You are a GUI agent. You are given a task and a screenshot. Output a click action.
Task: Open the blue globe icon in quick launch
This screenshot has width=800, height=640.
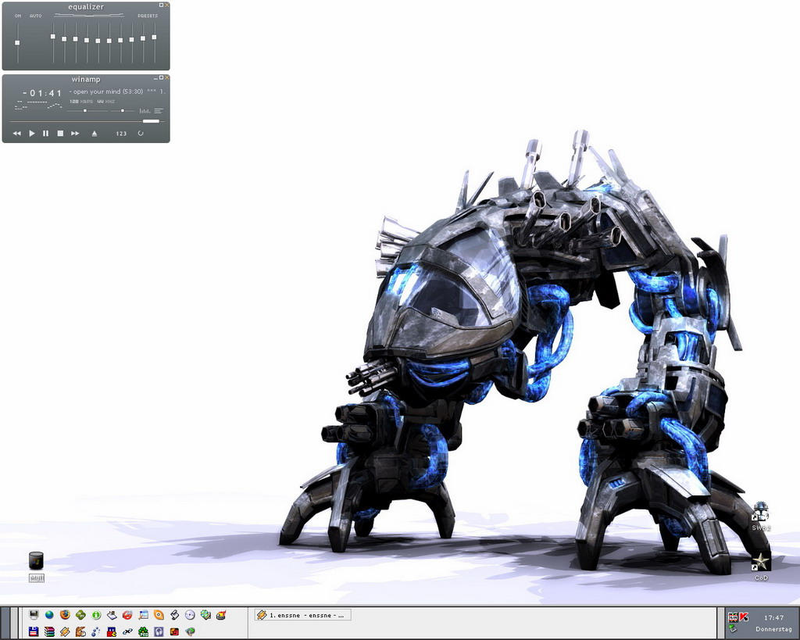pyautogui.click(x=49, y=615)
